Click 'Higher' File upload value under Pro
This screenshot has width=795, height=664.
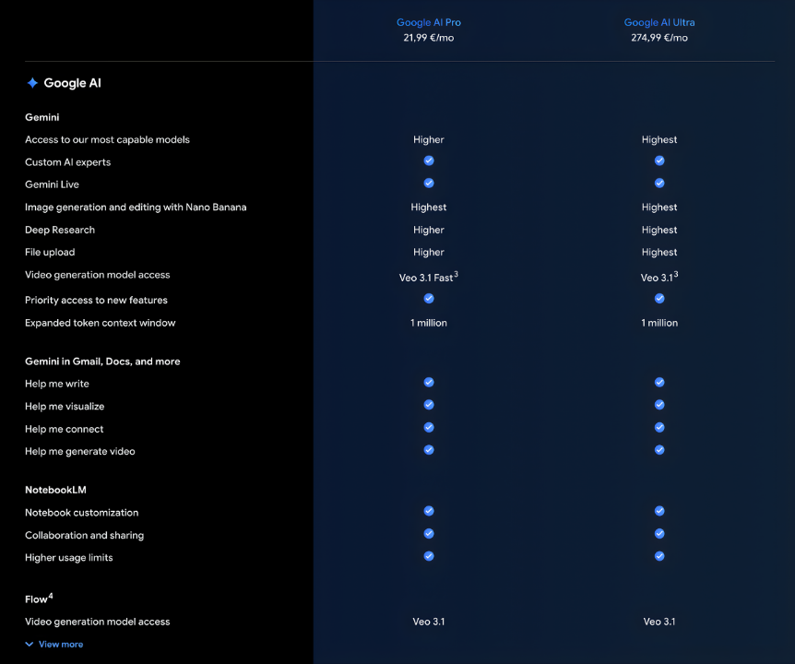pos(429,252)
